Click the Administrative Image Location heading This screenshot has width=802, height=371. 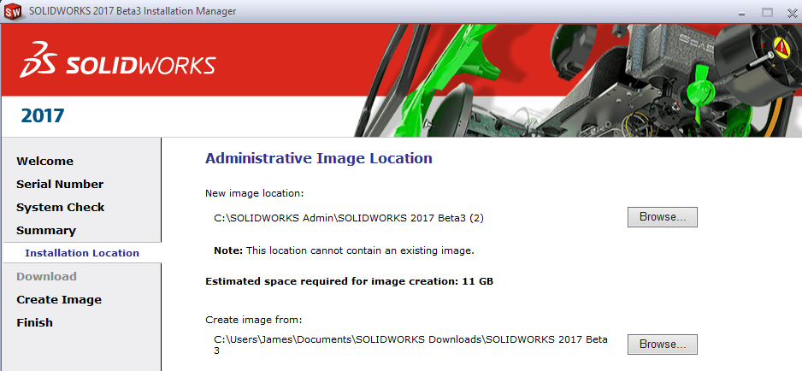coord(319,158)
